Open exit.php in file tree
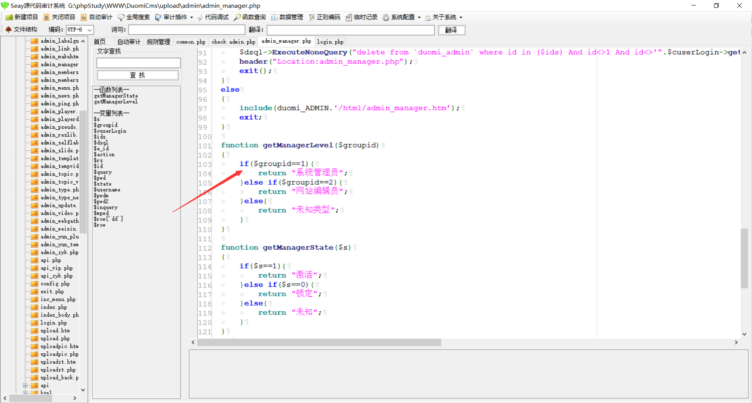752x403 pixels. [52, 291]
